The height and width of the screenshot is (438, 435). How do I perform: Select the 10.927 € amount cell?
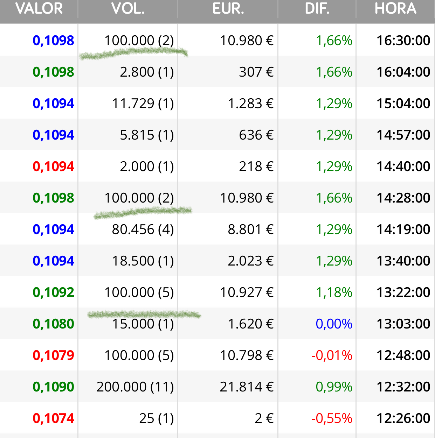tap(247, 292)
